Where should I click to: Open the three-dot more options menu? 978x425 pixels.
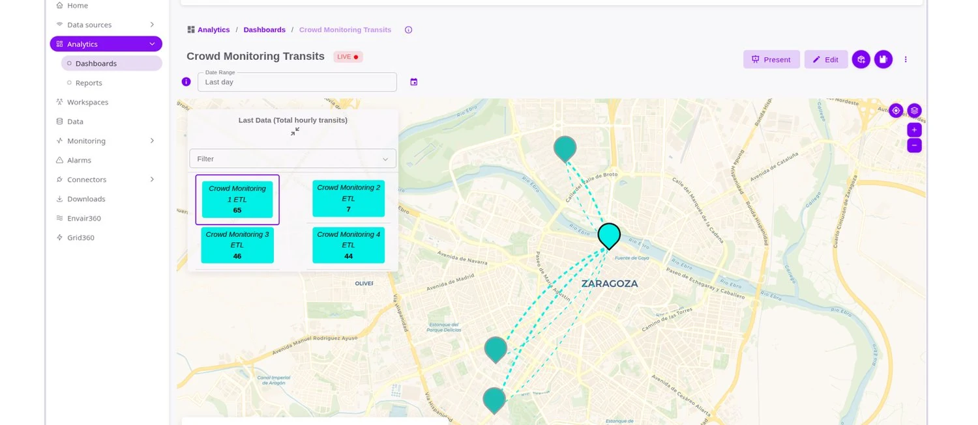(x=905, y=59)
